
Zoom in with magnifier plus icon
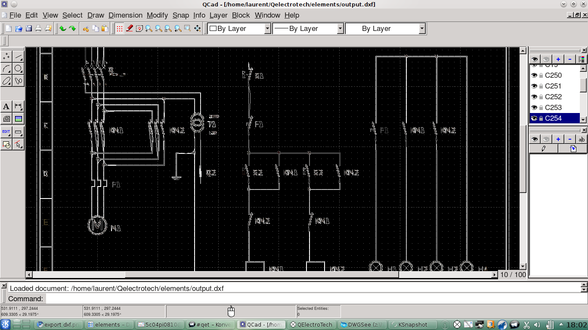(149, 28)
